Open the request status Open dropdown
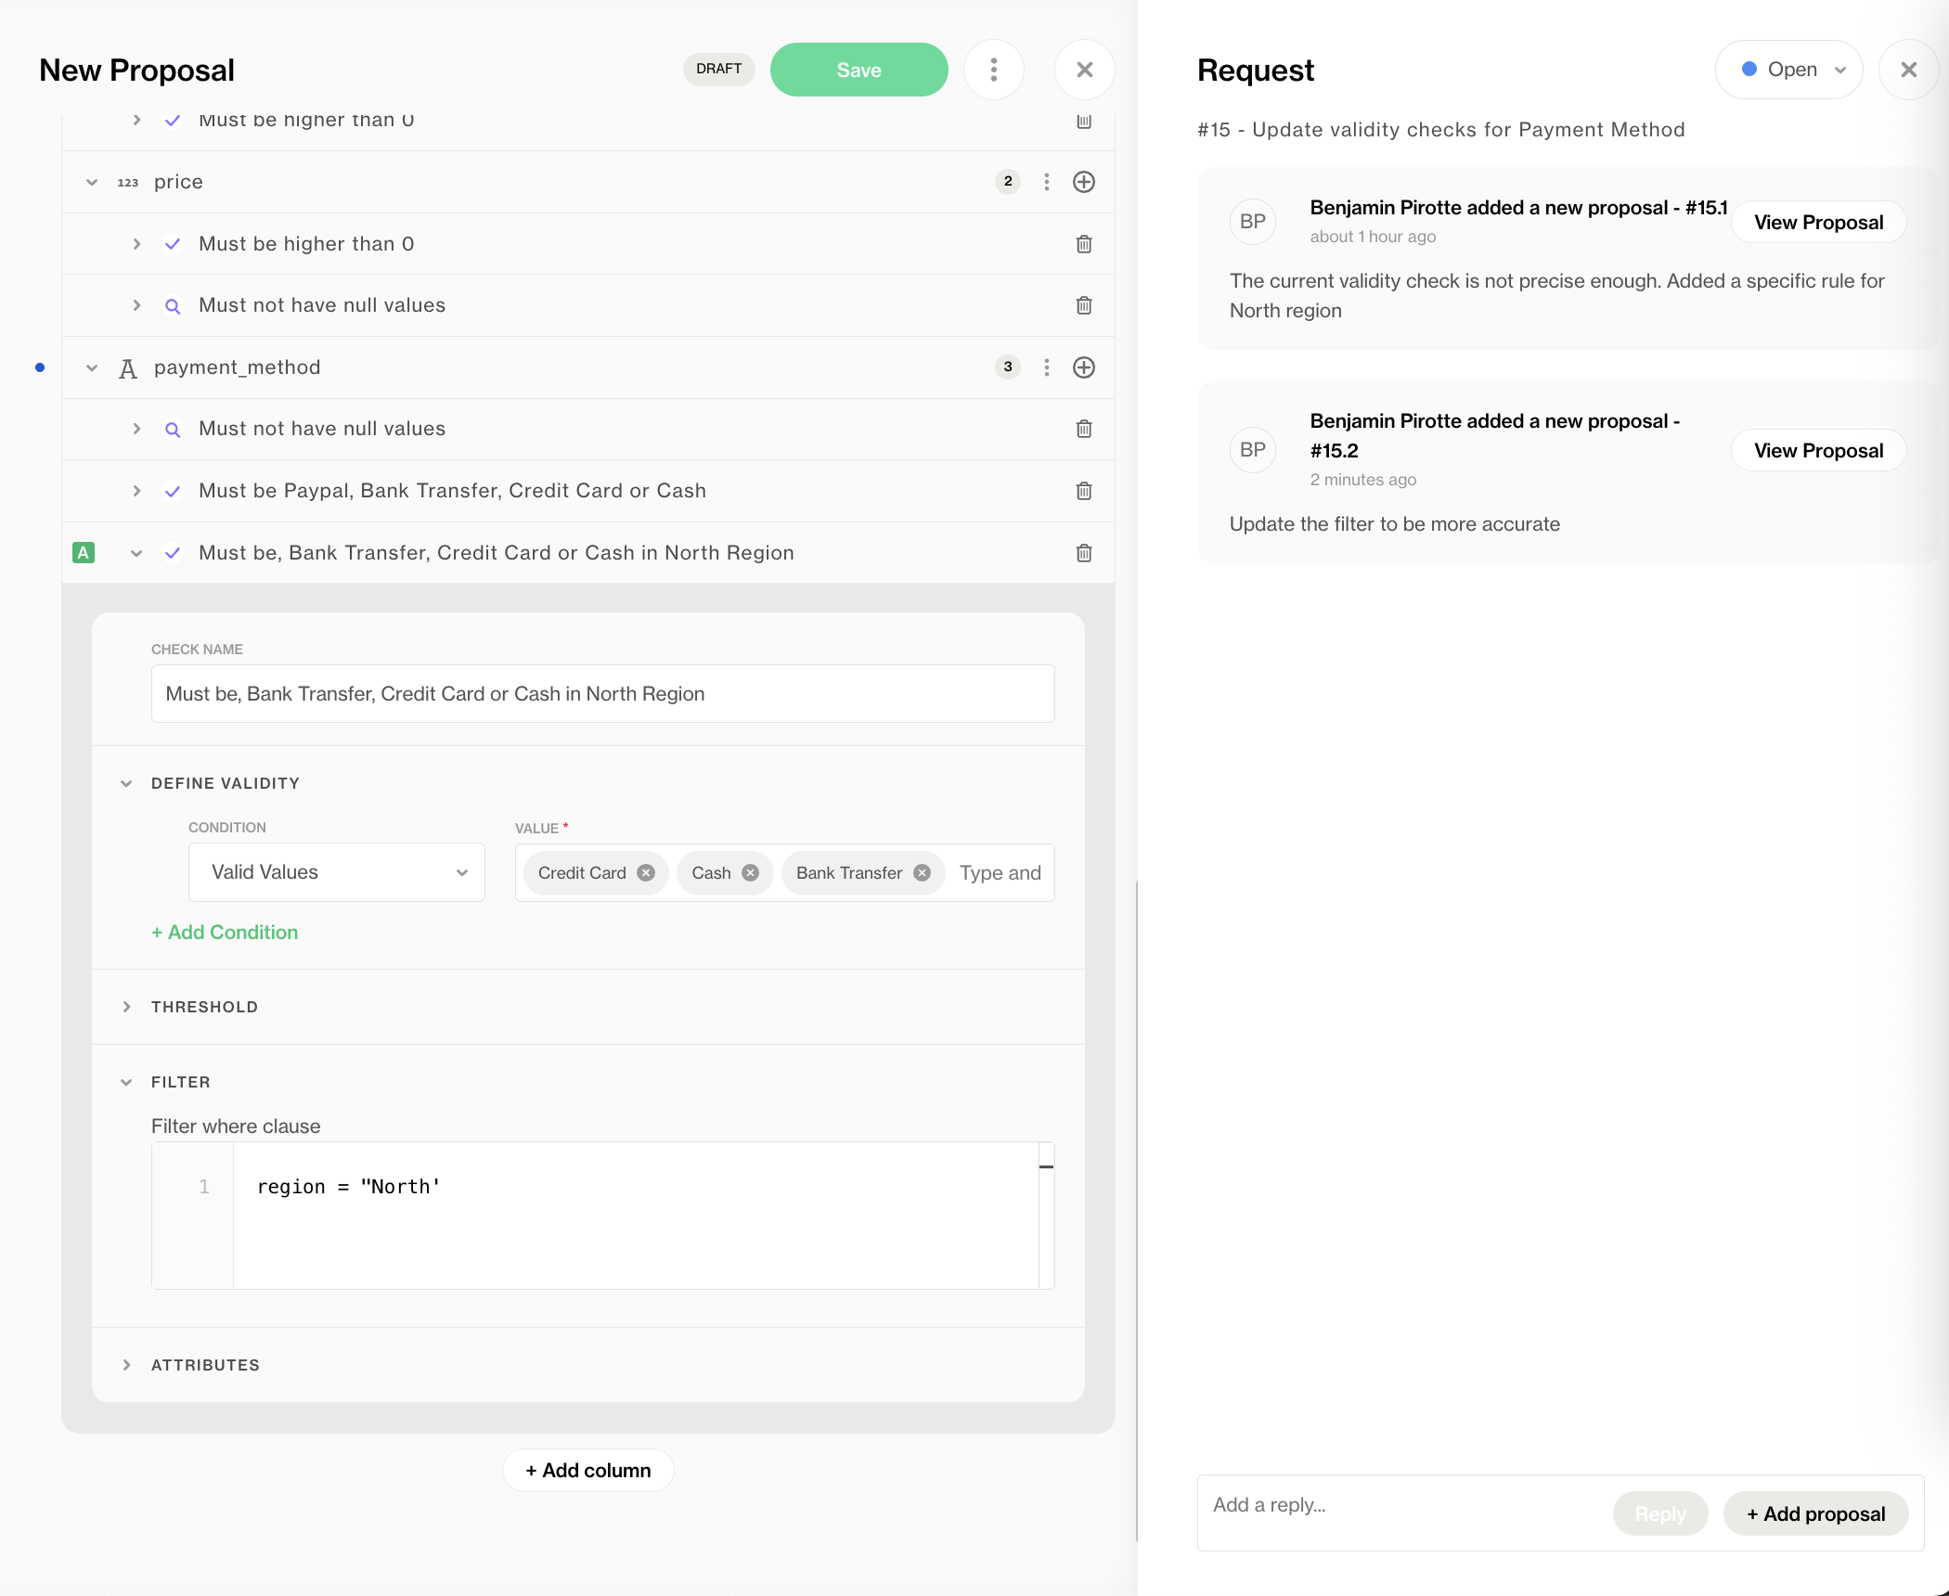Viewport: 1949px width, 1596px height. coord(1788,70)
